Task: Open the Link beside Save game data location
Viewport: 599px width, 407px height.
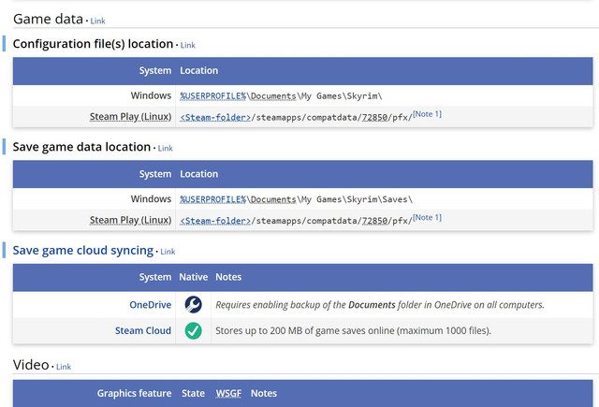Action: point(166,149)
